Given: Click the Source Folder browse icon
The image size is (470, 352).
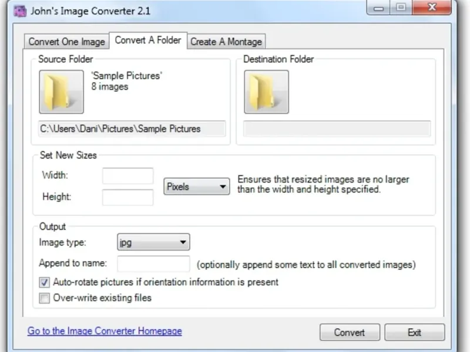Looking at the screenshot, I should tap(62, 92).
